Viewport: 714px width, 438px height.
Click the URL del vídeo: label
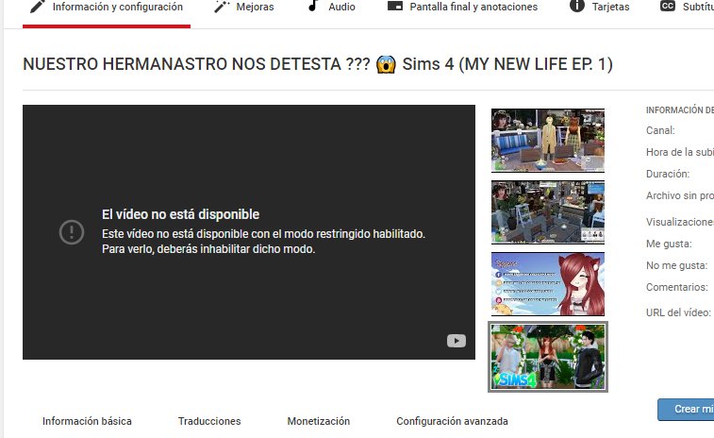point(678,312)
